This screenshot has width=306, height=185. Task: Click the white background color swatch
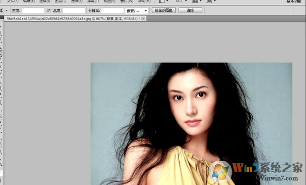(x=1, y=173)
